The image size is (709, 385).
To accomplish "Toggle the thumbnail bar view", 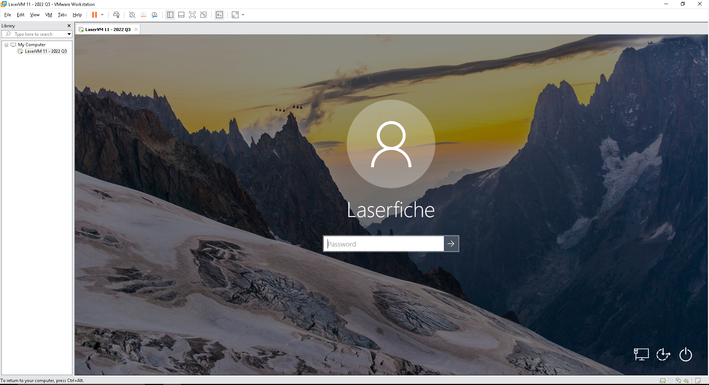I will pyautogui.click(x=181, y=15).
